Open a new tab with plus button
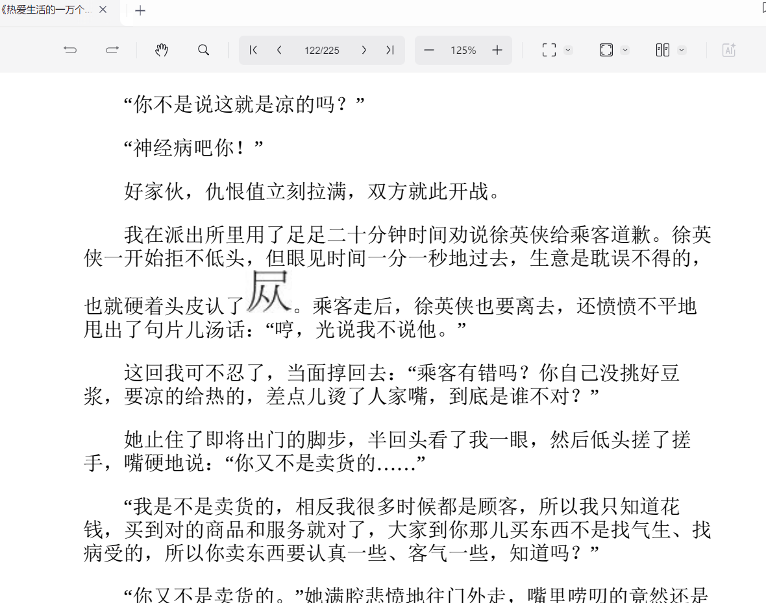 [x=140, y=10]
